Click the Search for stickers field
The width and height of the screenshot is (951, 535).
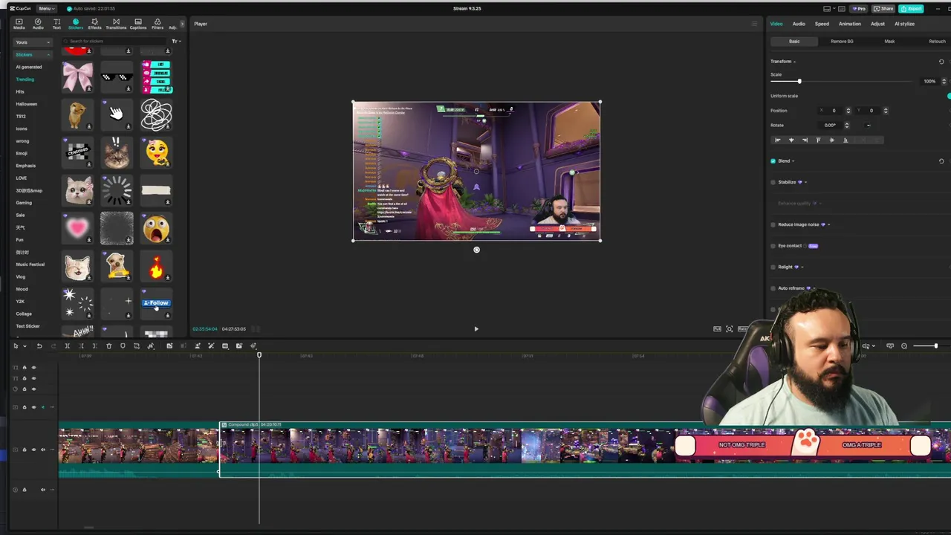(115, 41)
